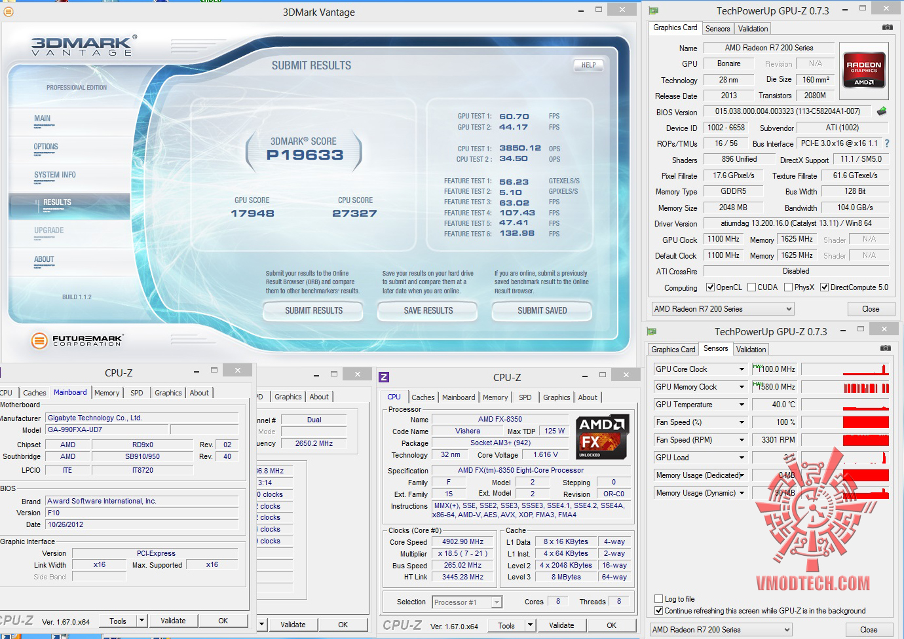
Task: Click the 3DMark Vantage logo
Action: point(84,45)
